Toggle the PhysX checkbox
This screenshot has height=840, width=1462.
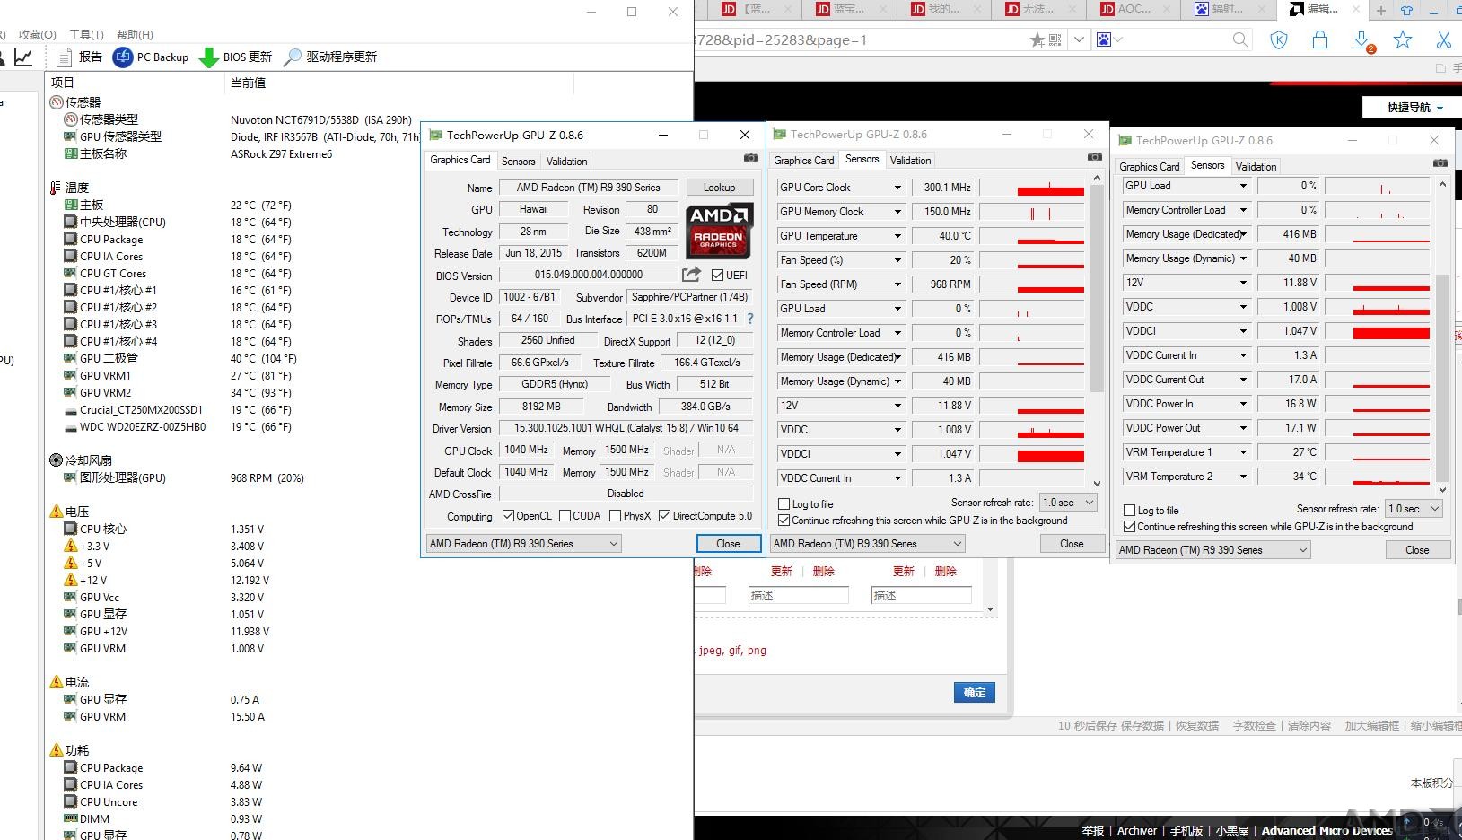(615, 516)
